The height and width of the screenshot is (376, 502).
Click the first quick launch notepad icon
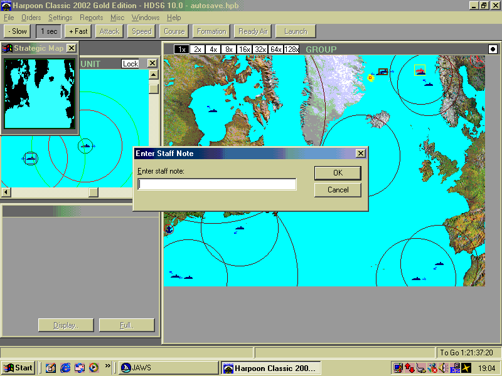click(x=51, y=368)
